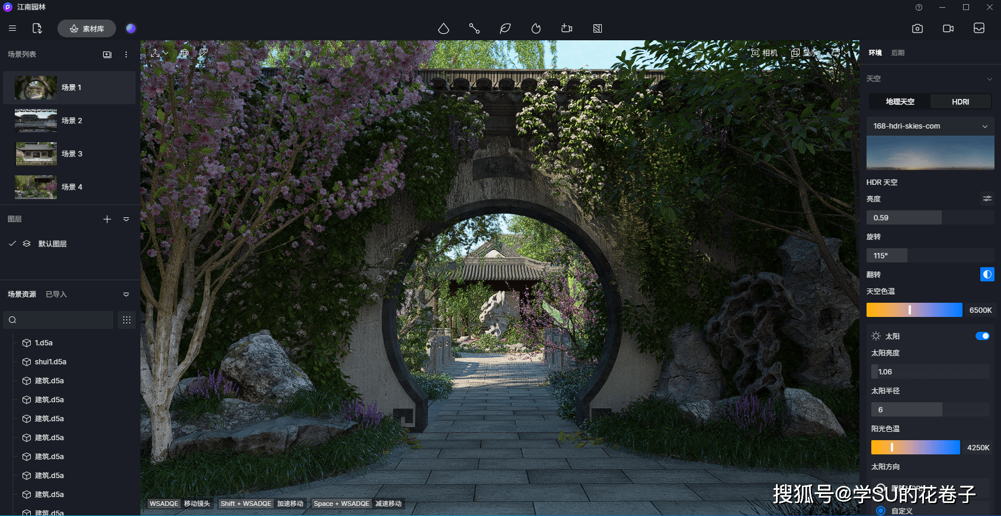The height and width of the screenshot is (516, 1001).
Task: Click the import model file icon
Action: coord(37,28)
